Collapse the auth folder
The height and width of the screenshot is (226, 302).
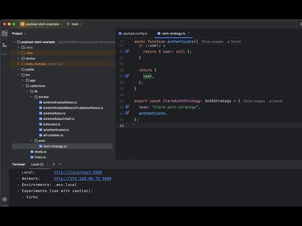pyautogui.click(x=31, y=141)
